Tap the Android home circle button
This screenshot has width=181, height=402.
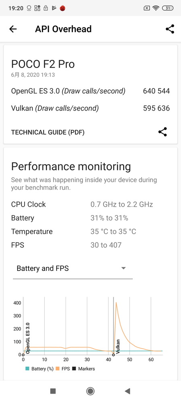90,391
